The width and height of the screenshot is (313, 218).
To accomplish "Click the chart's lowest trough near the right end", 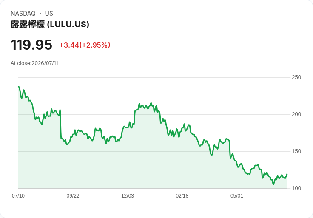I will pyautogui.click(x=273, y=184).
